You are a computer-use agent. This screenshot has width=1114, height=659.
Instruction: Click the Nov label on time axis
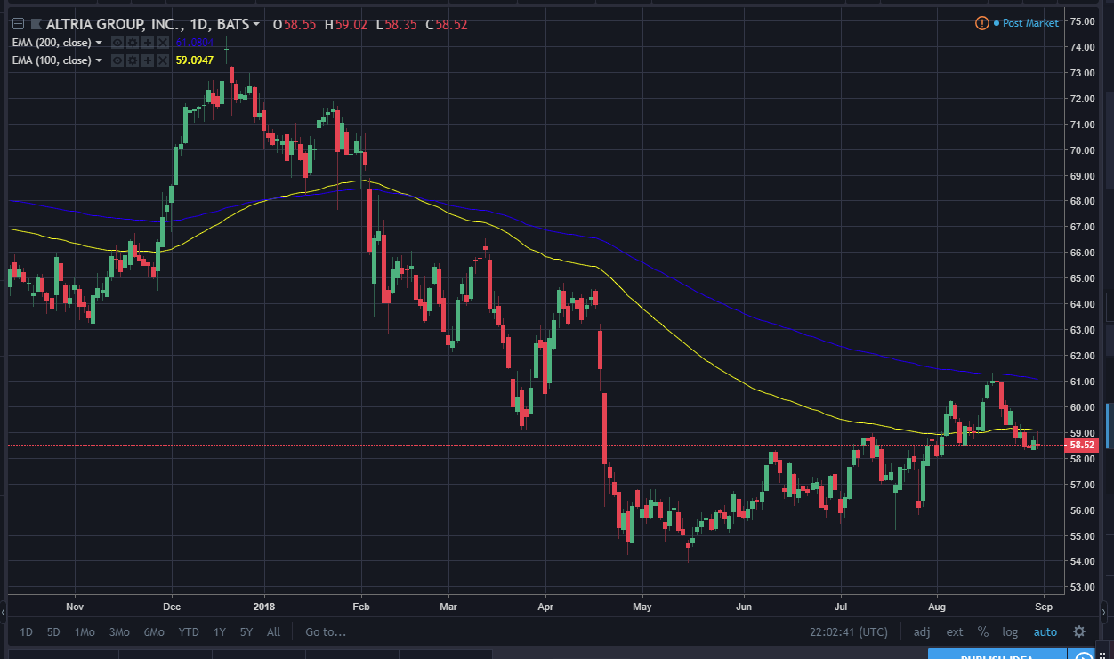coord(75,606)
